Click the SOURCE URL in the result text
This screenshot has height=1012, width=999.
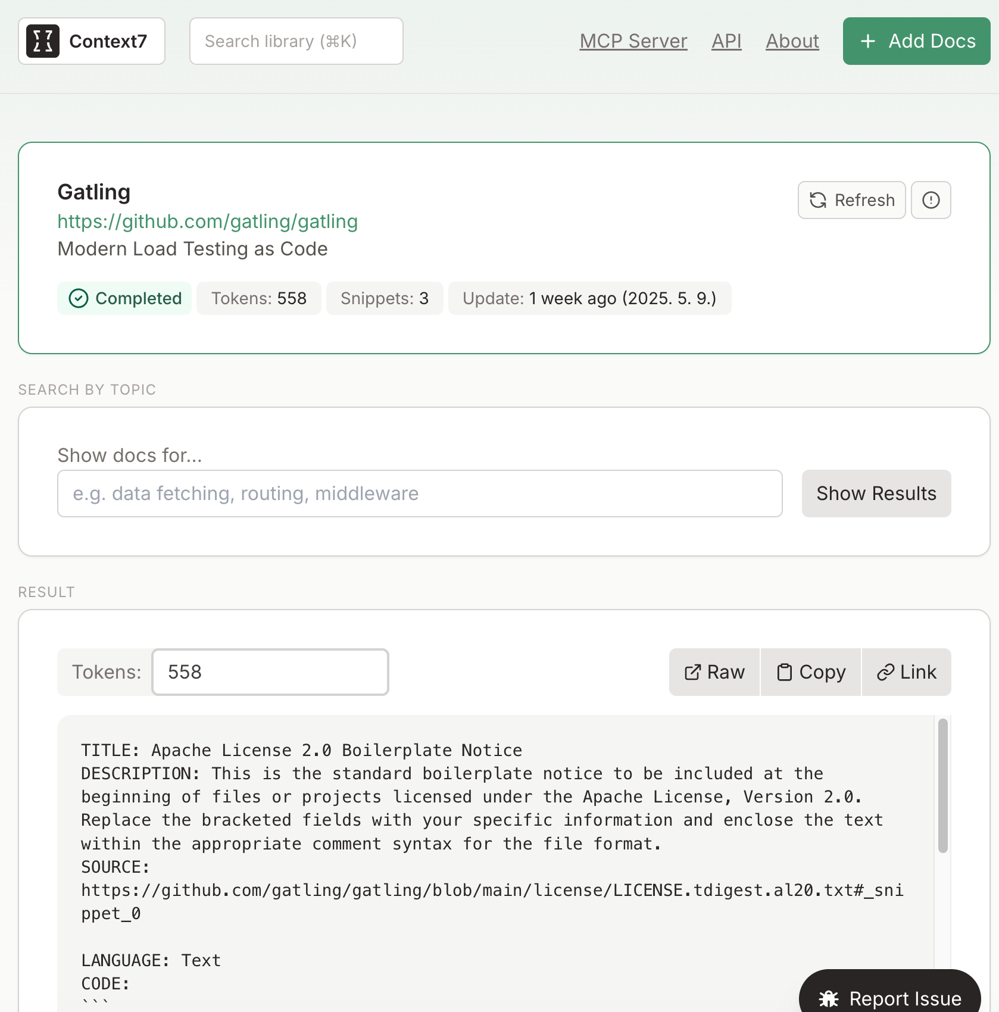[x=492, y=902]
